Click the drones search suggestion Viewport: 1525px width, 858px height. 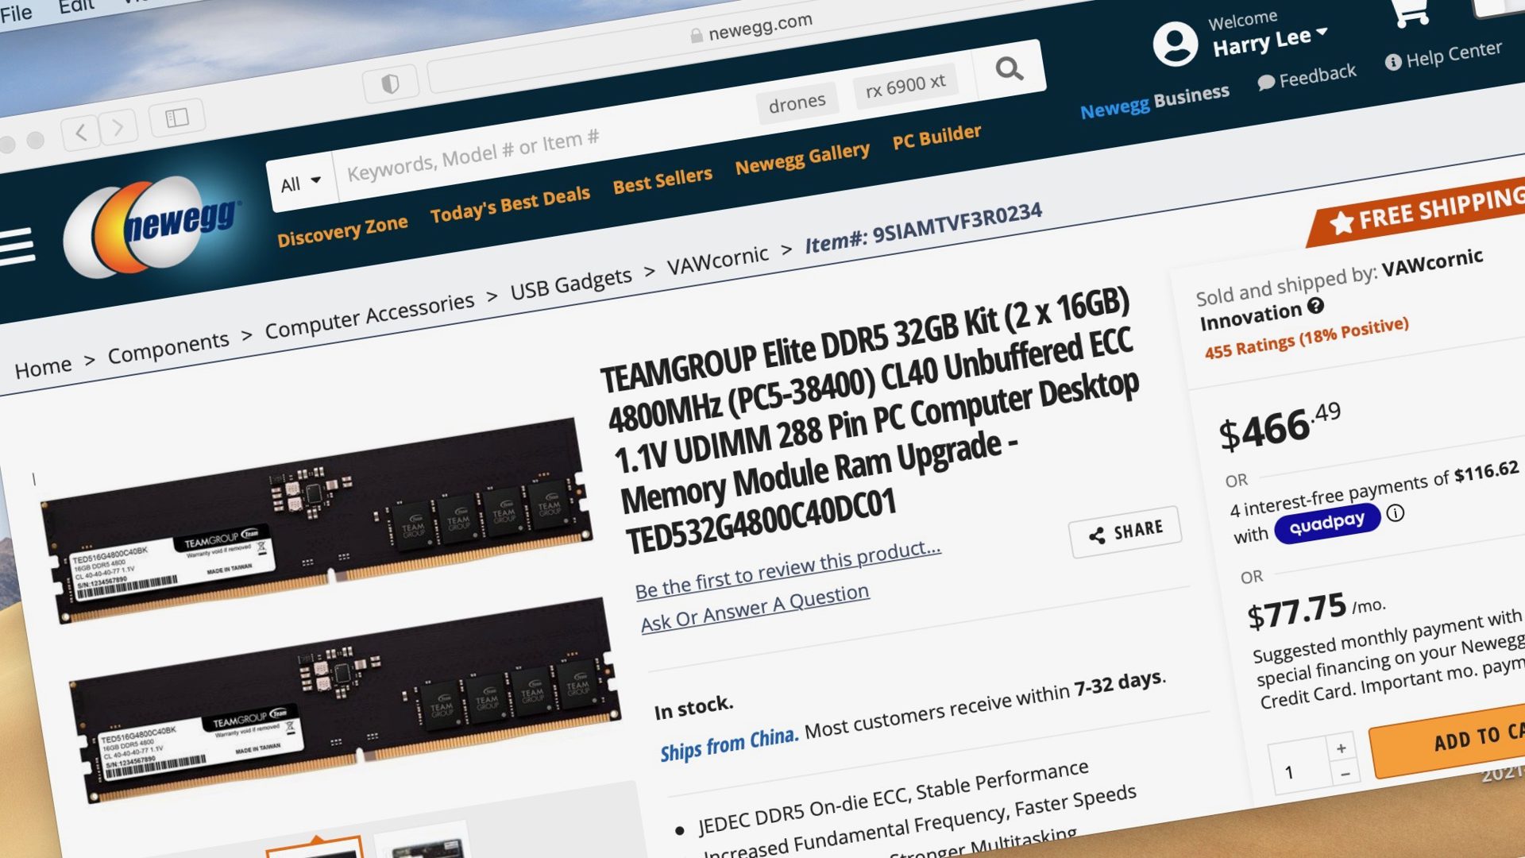click(797, 103)
